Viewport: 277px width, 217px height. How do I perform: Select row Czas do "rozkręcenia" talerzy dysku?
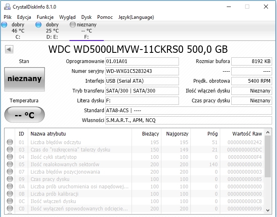point(134,149)
